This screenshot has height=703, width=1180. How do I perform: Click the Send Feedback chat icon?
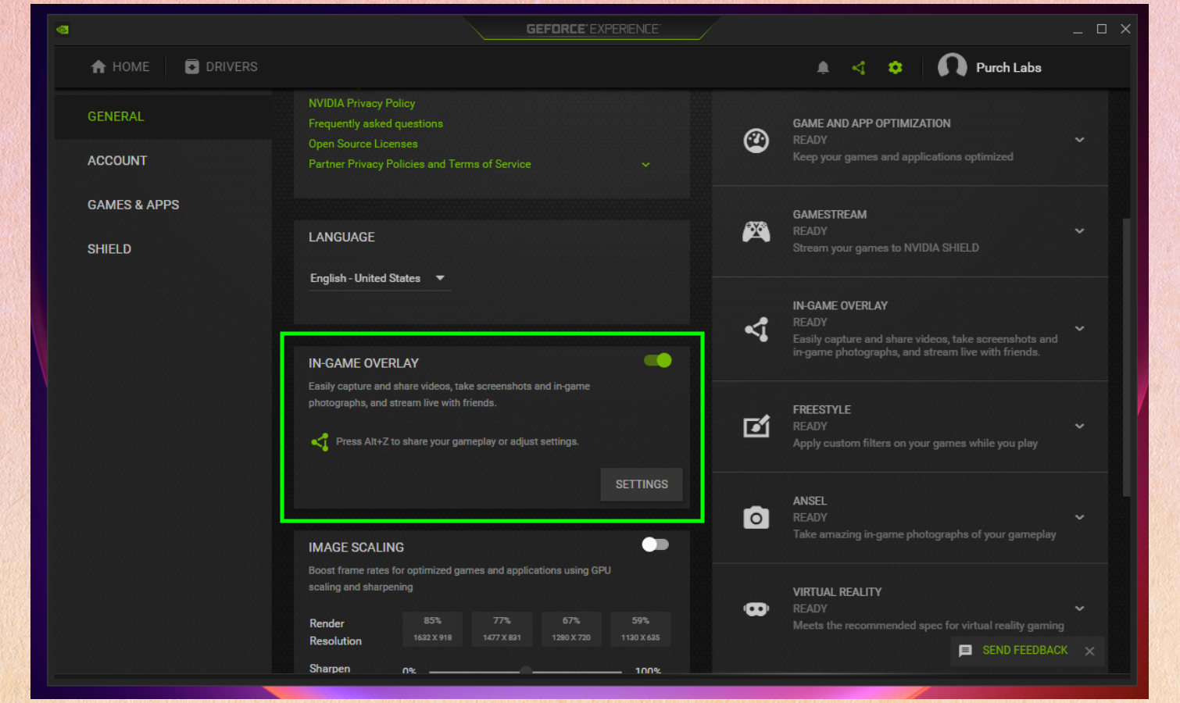pos(965,651)
